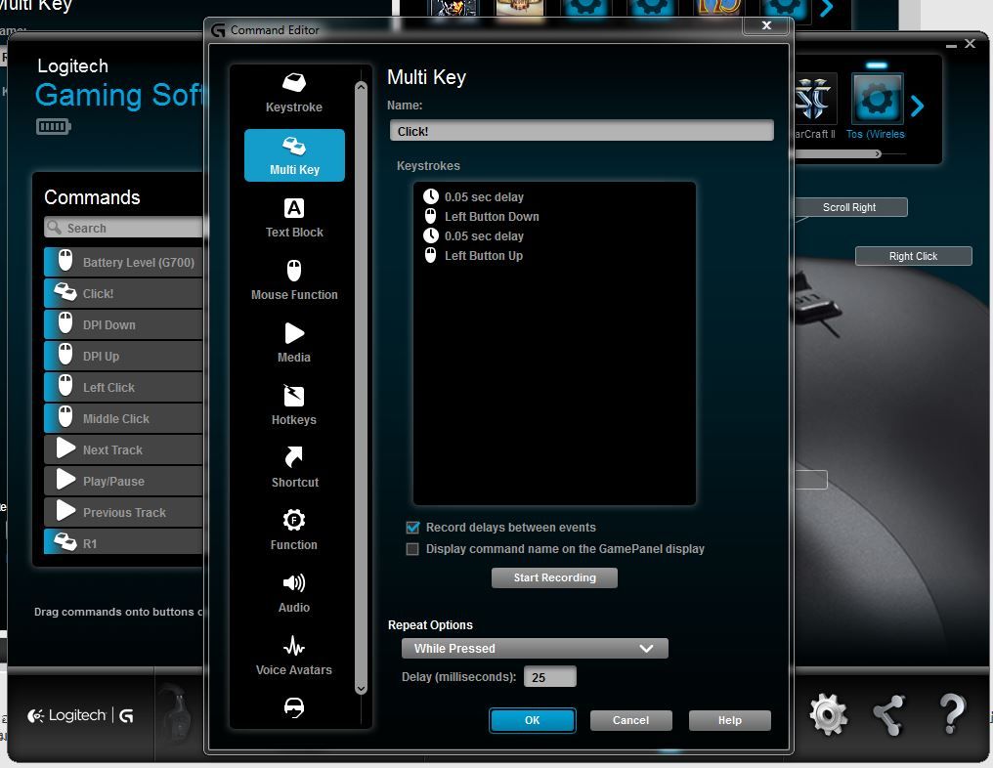
Task: Select the R1 command
Action: click(x=123, y=542)
